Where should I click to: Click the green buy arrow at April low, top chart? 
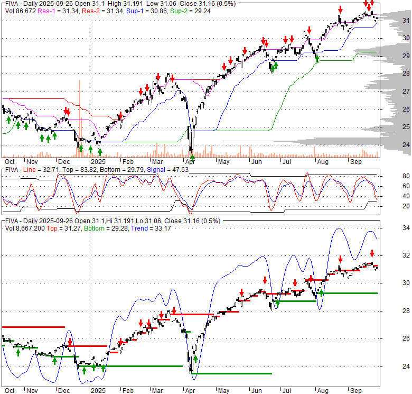coord(193,158)
